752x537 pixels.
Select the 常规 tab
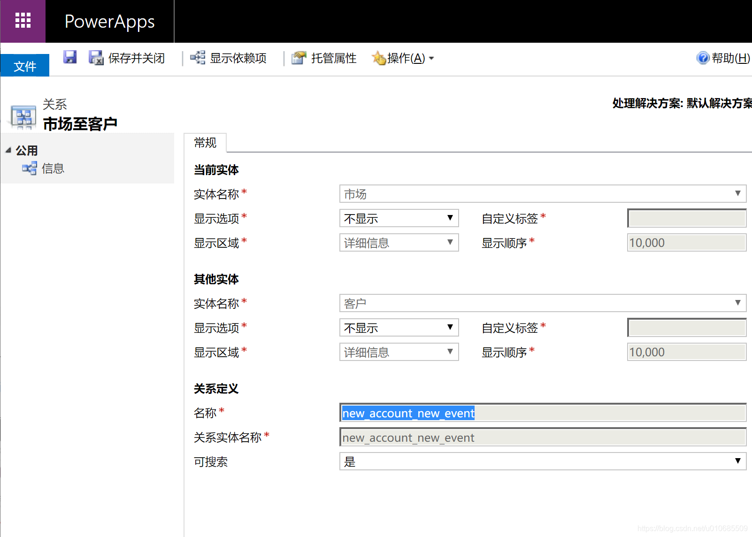[205, 142]
